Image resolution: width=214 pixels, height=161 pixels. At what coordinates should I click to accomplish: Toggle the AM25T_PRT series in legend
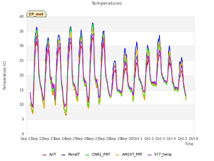(129, 154)
